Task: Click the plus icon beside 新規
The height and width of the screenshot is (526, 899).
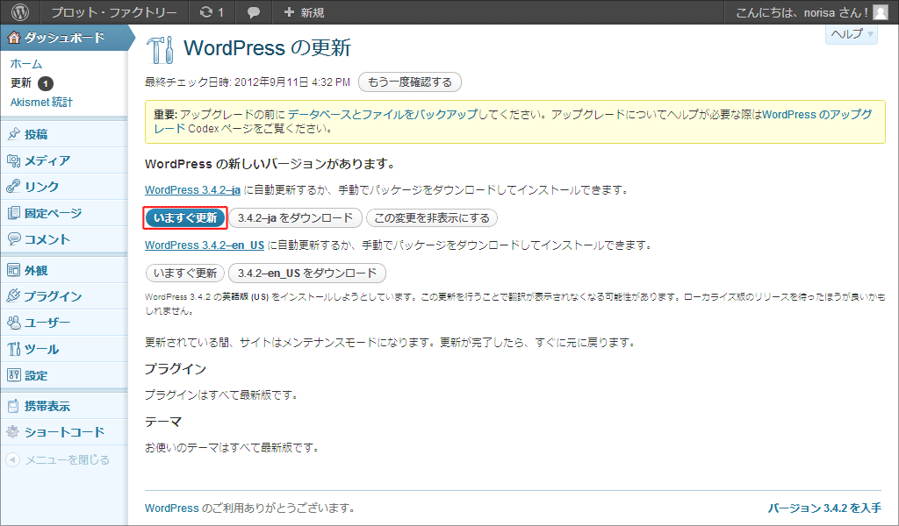Action: 289,12
